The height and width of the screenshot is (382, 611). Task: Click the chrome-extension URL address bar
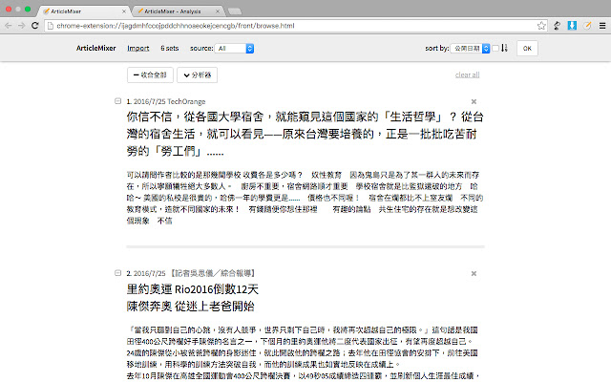pos(296,26)
